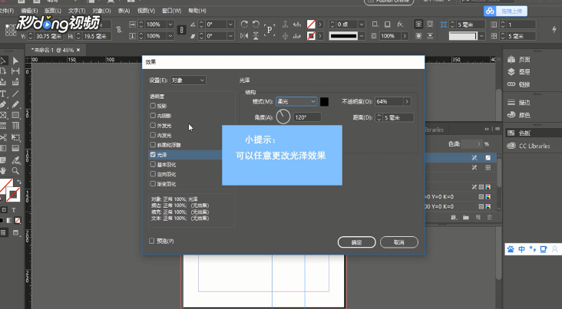Select the Gradient Feather tool

pyautogui.click(x=15, y=148)
